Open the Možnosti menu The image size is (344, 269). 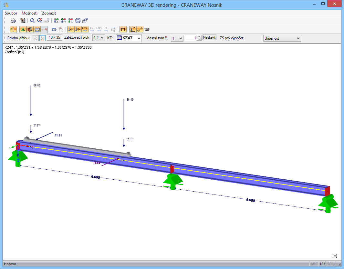[x=30, y=13]
